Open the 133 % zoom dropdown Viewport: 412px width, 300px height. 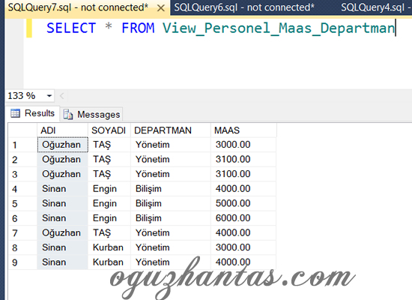point(49,96)
